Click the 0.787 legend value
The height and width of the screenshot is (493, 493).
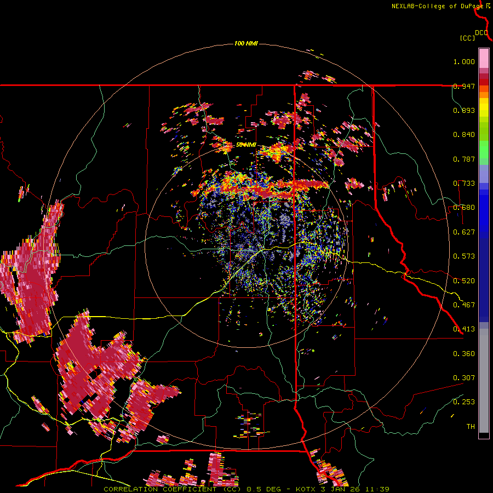(x=464, y=159)
